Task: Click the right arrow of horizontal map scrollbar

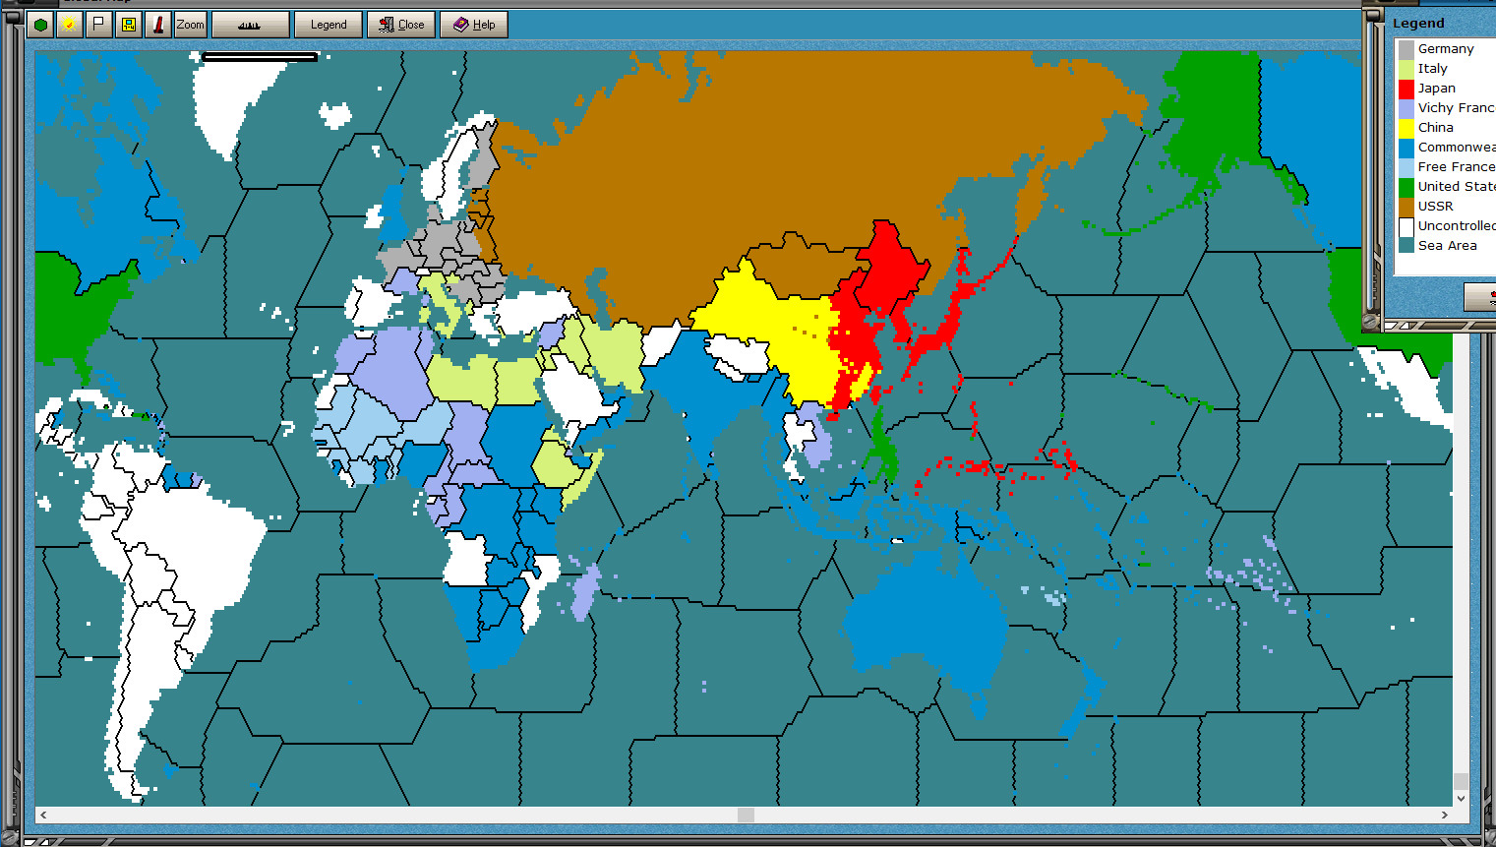Action: (x=1444, y=815)
